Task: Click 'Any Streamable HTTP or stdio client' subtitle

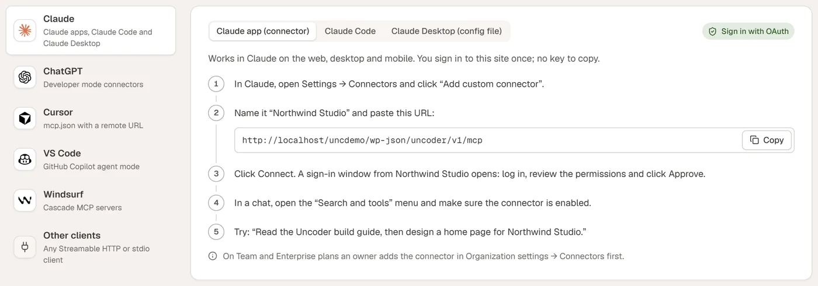Action: coord(96,255)
